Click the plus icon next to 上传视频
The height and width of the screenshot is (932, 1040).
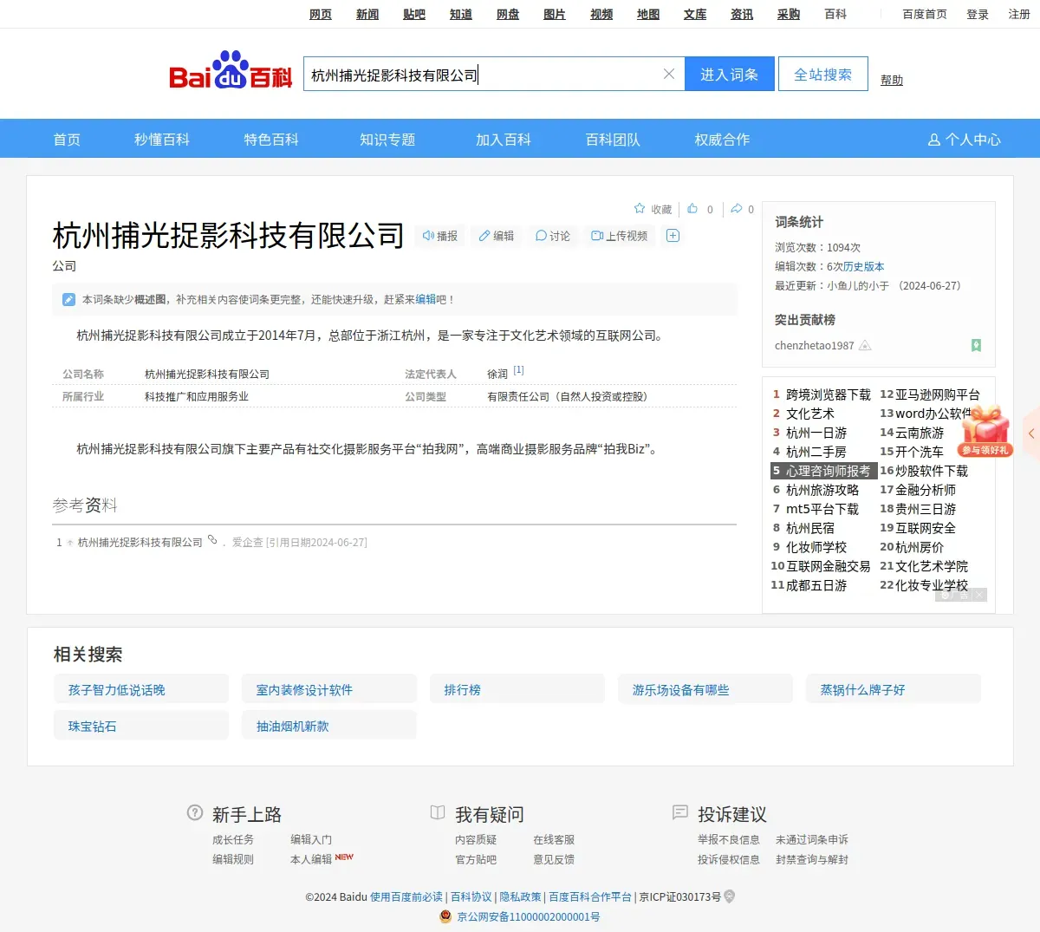[x=673, y=236]
